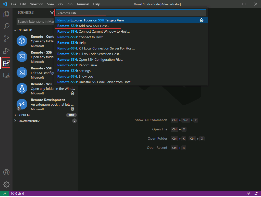This screenshot has height=197, width=261.
Task: Open manage gear for Remote Development
Action: (x=72, y=109)
